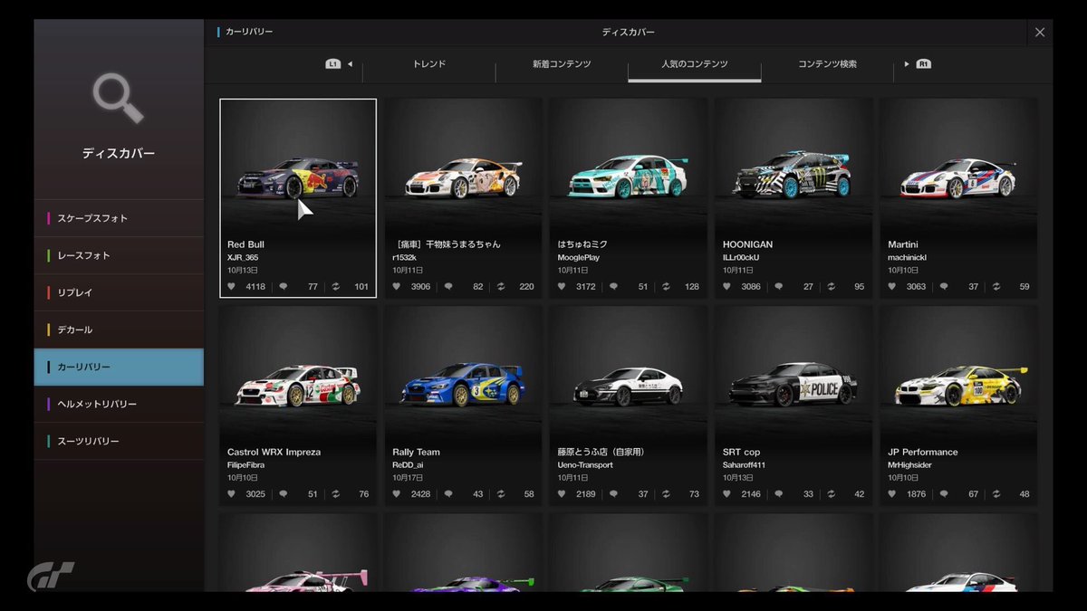Select カーリバリー in the sidebar
Image resolution: width=1087 pixels, height=611 pixels.
click(x=119, y=367)
